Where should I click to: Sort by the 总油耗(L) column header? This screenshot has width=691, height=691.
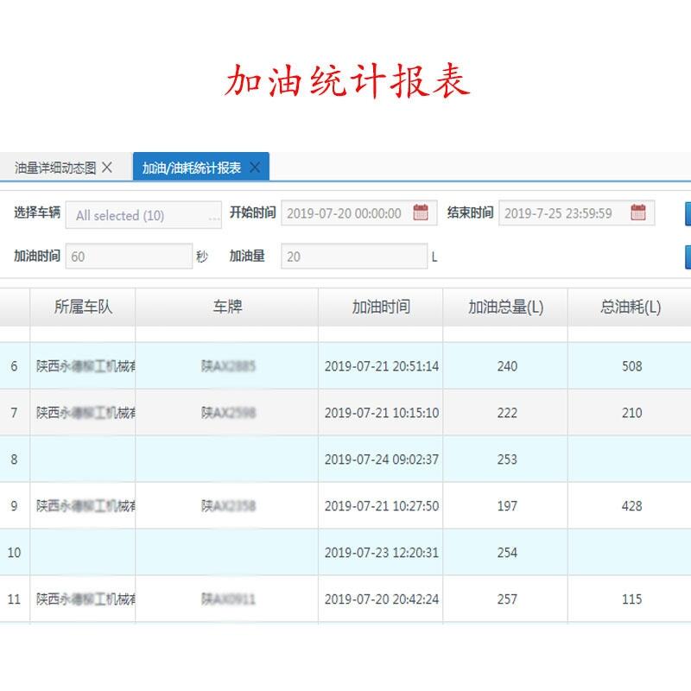tap(631, 307)
